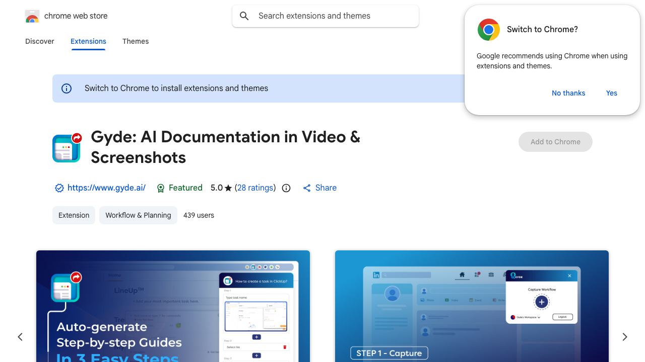Click the ratings info circle icon

(x=286, y=188)
